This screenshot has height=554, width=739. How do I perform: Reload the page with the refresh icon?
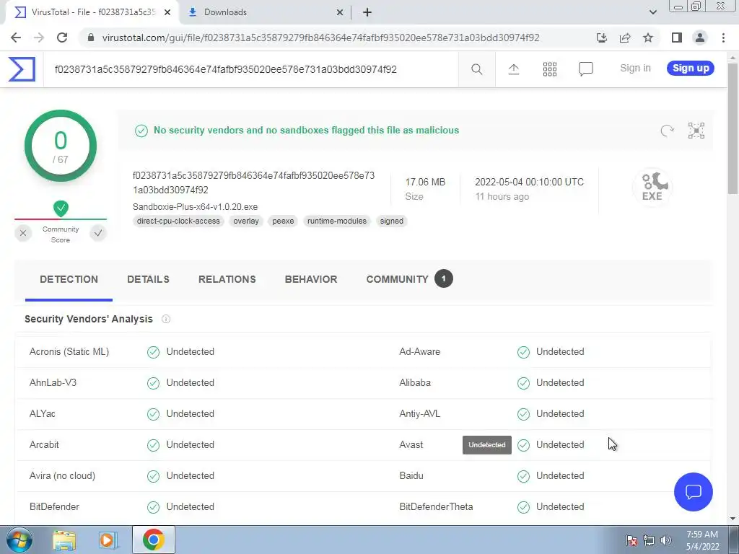point(62,38)
